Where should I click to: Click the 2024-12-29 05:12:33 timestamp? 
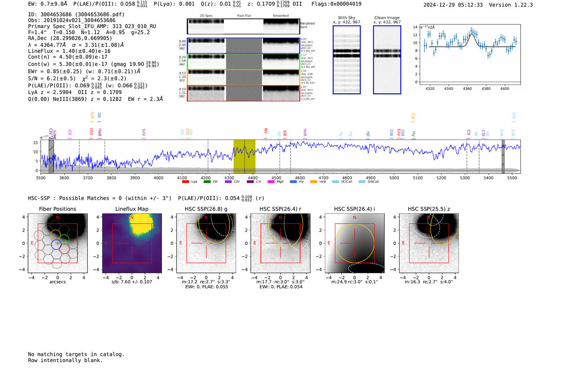pyautogui.click(x=453, y=5)
